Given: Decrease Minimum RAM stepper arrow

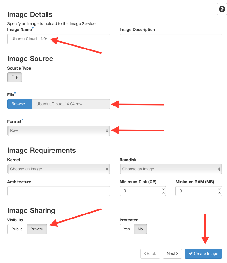Looking at the screenshot, I should (x=220, y=192).
